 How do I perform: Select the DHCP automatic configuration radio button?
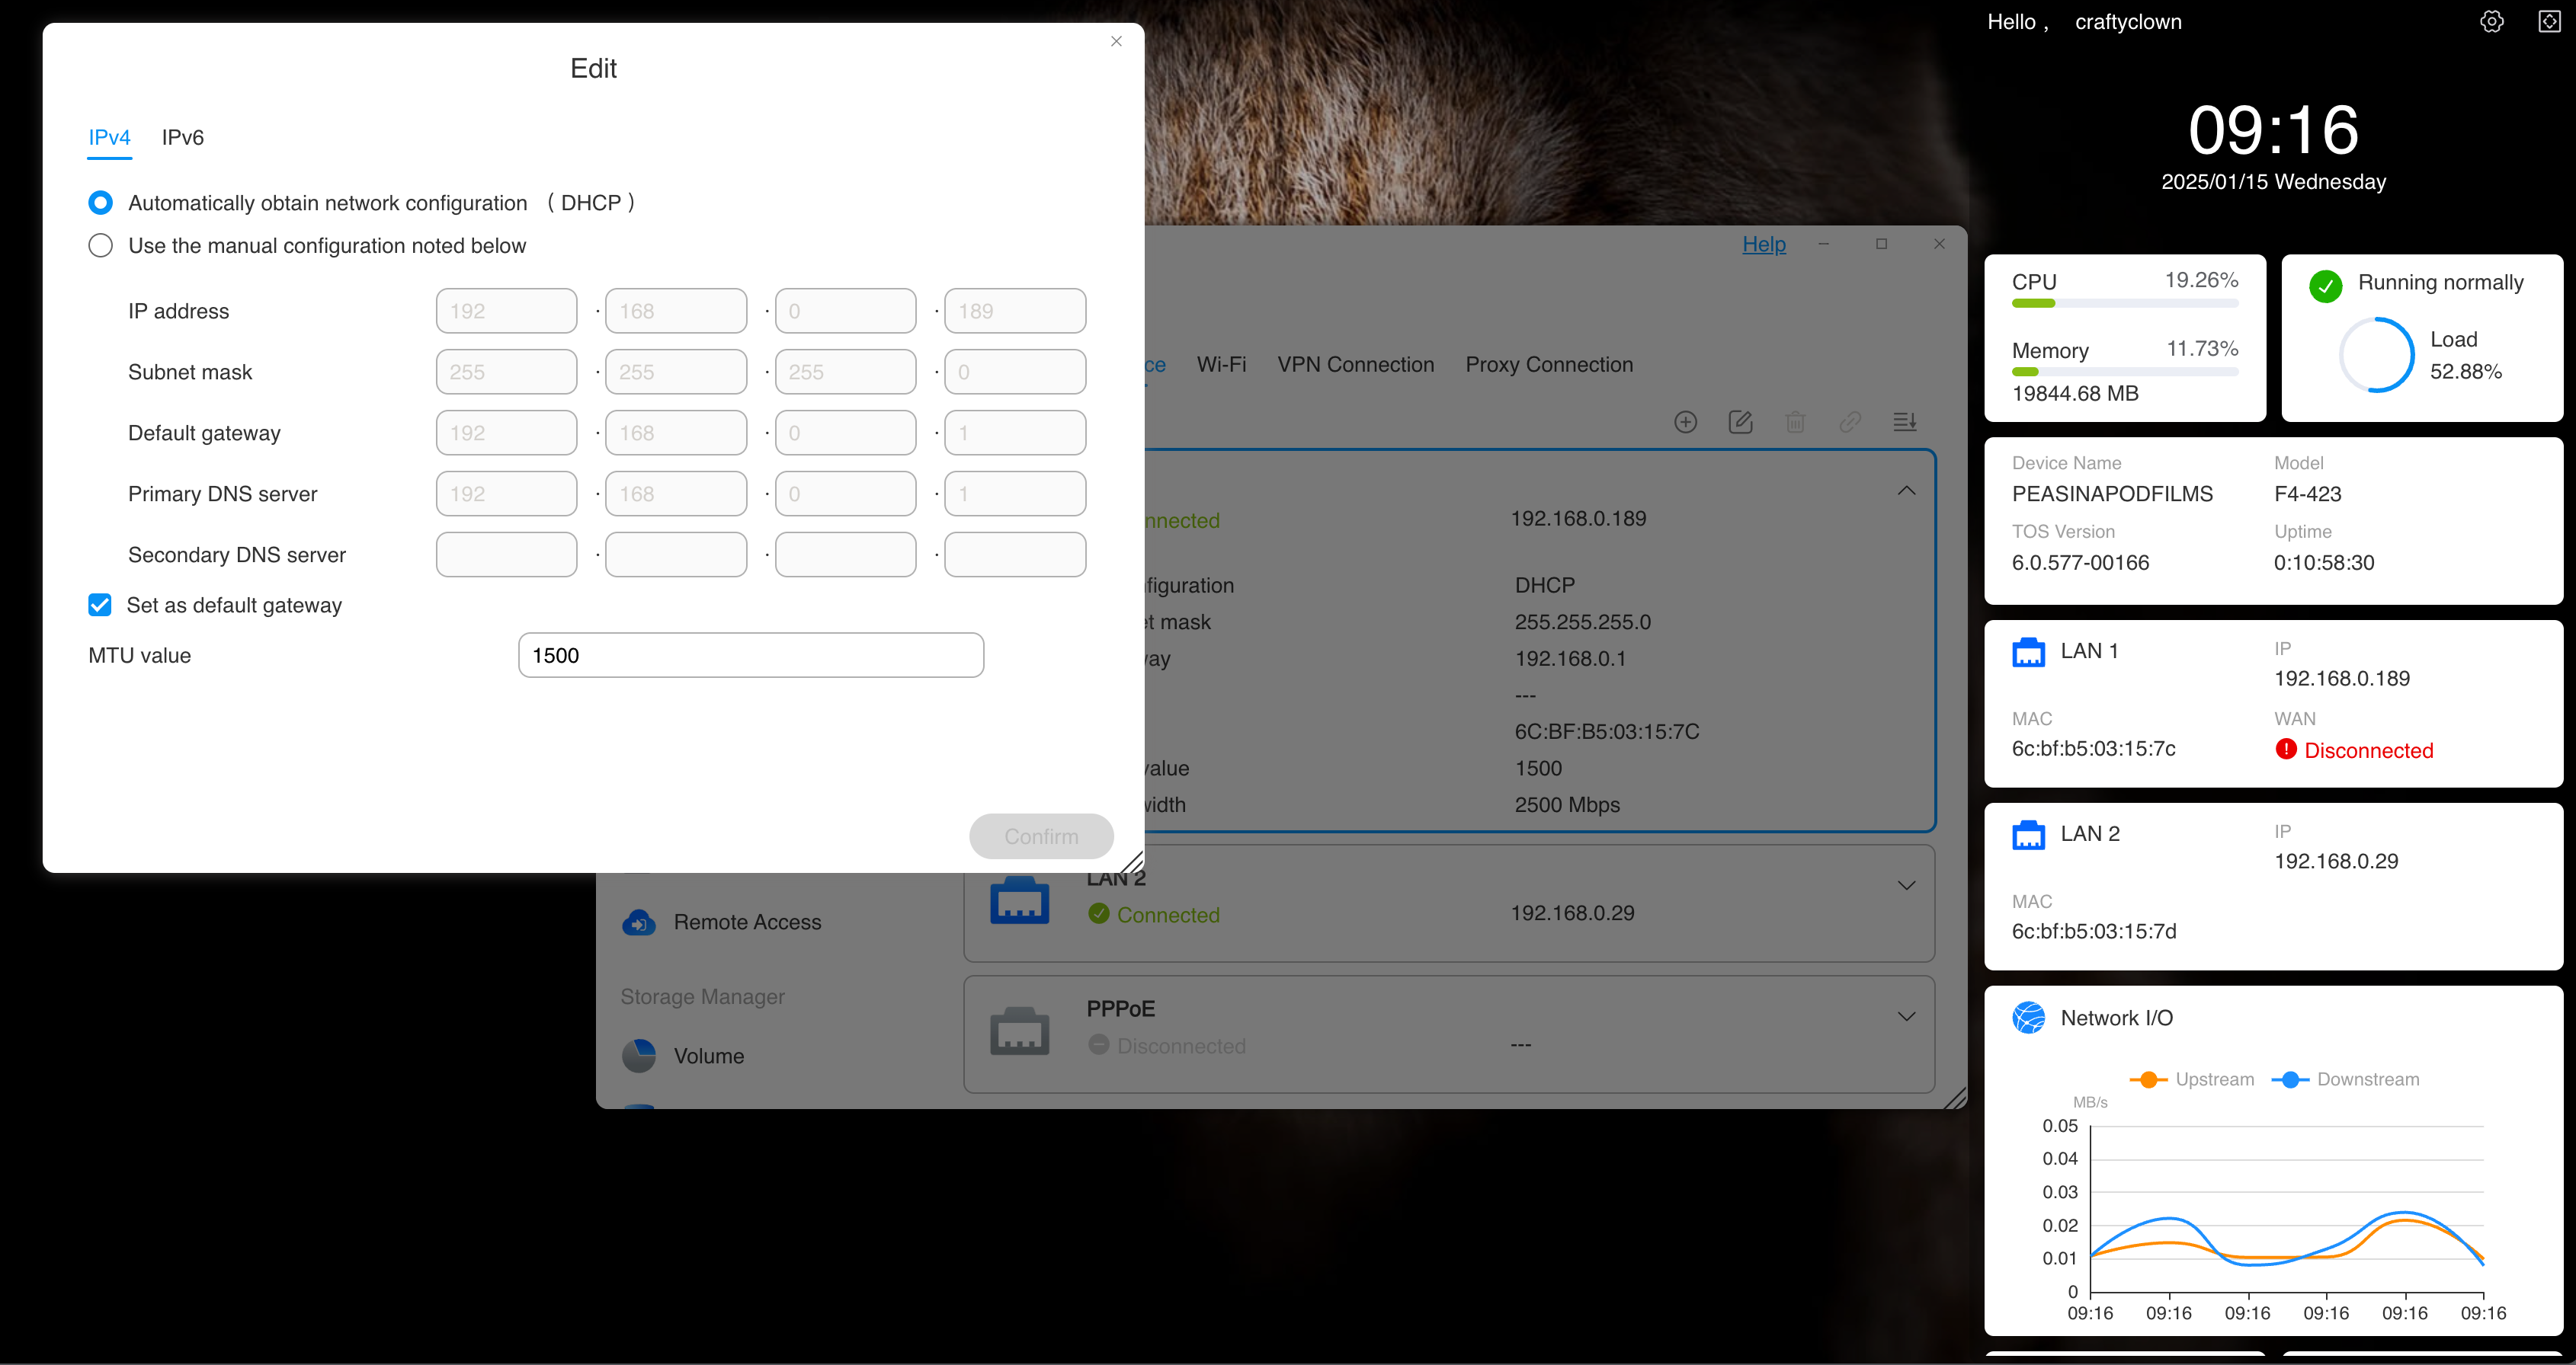(100, 203)
